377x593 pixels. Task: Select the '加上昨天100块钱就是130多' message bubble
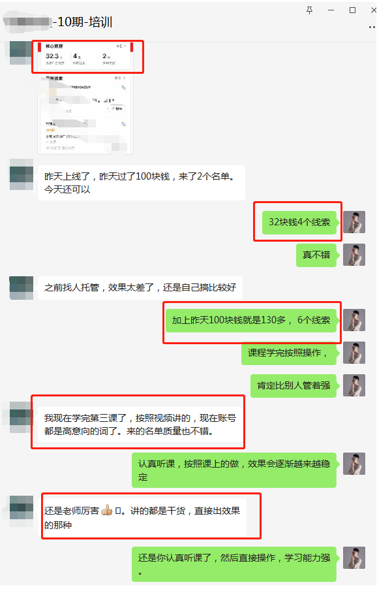pyautogui.click(x=251, y=320)
